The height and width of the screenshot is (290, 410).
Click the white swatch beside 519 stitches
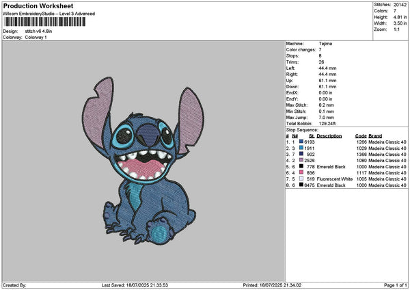coord(301,179)
